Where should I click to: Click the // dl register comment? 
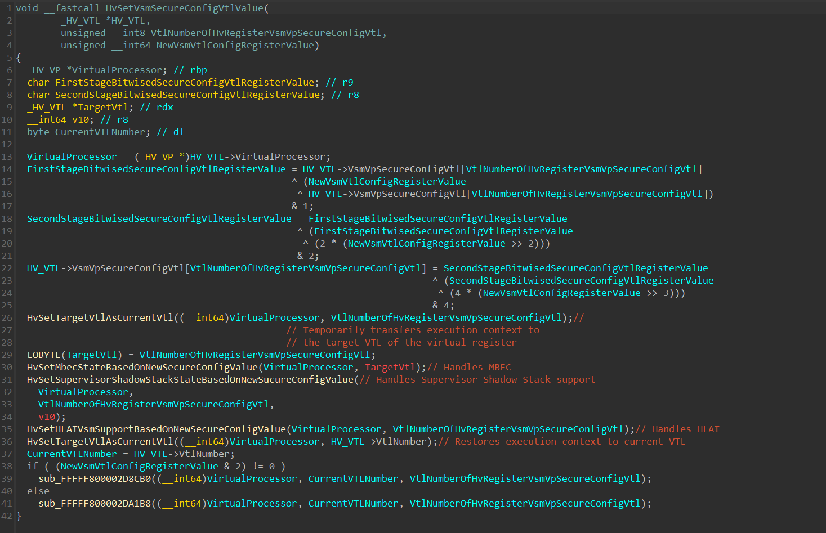pyautogui.click(x=170, y=132)
